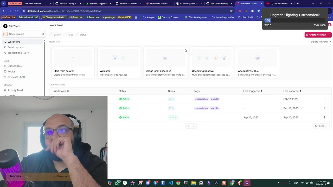Select the Start from scratch card
Image resolution: width=333 pixels, height=187 pixels.
tap(73, 62)
